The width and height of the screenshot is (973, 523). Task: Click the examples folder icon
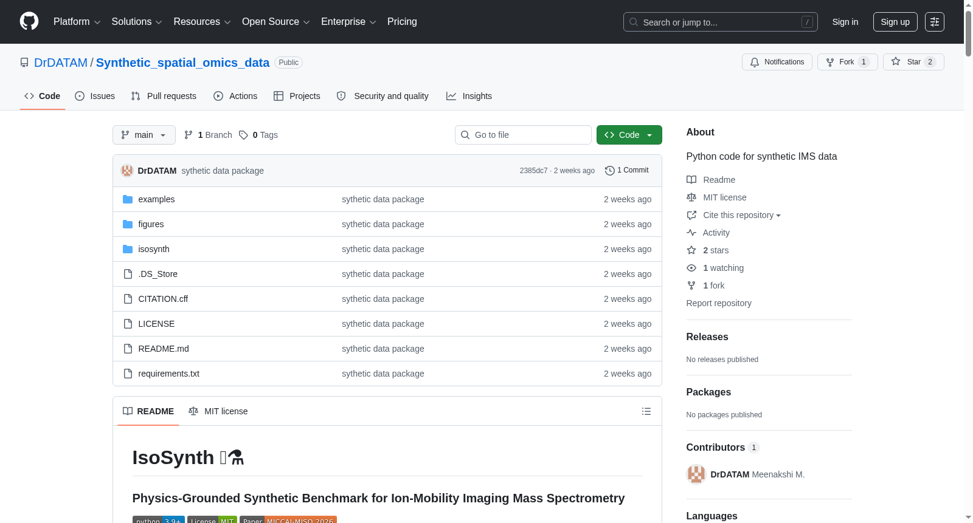click(128, 199)
